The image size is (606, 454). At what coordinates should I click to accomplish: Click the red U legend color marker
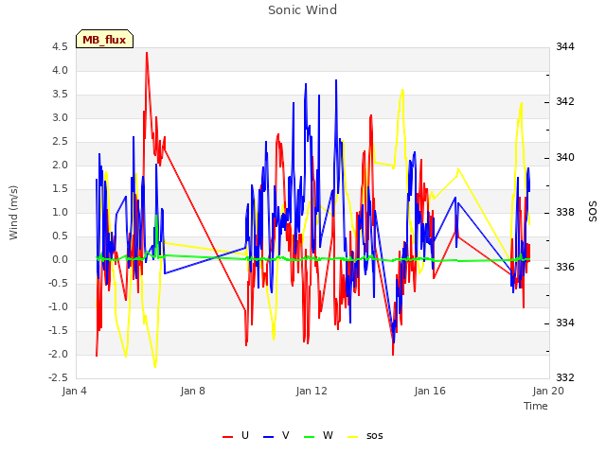click(227, 437)
